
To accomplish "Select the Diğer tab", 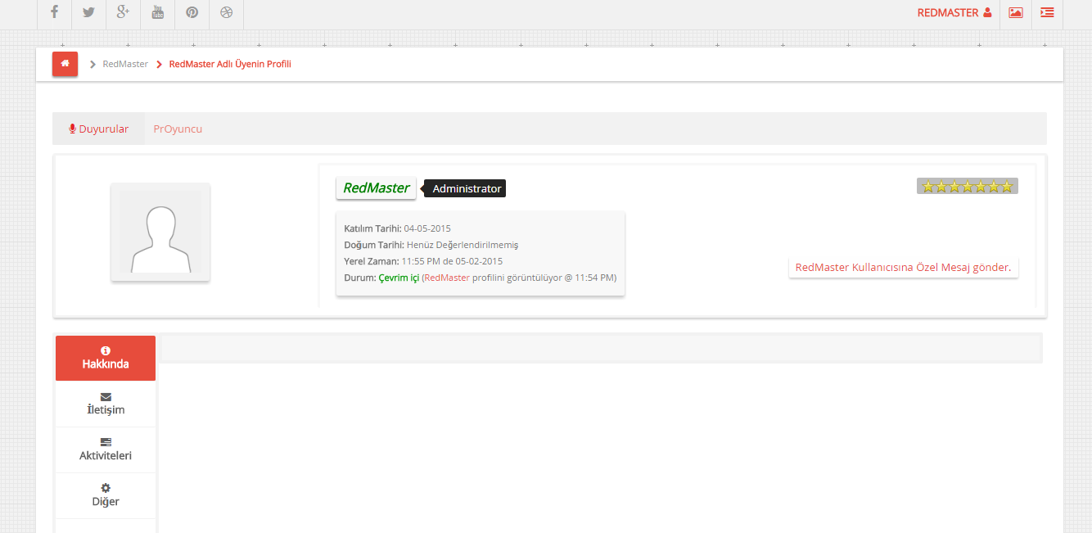I will point(106,495).
